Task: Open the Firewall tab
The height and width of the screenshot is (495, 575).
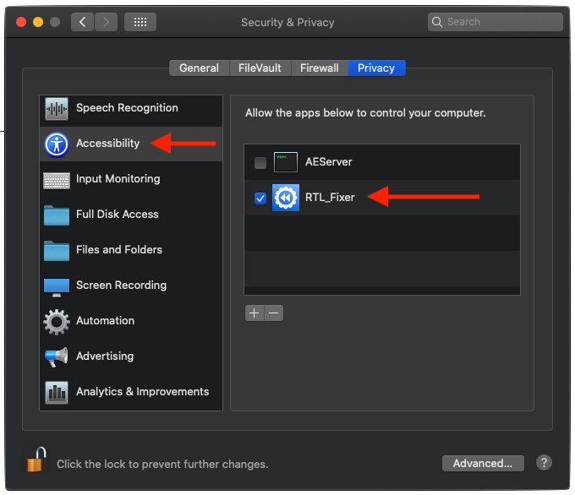Action: click(320, 68)
